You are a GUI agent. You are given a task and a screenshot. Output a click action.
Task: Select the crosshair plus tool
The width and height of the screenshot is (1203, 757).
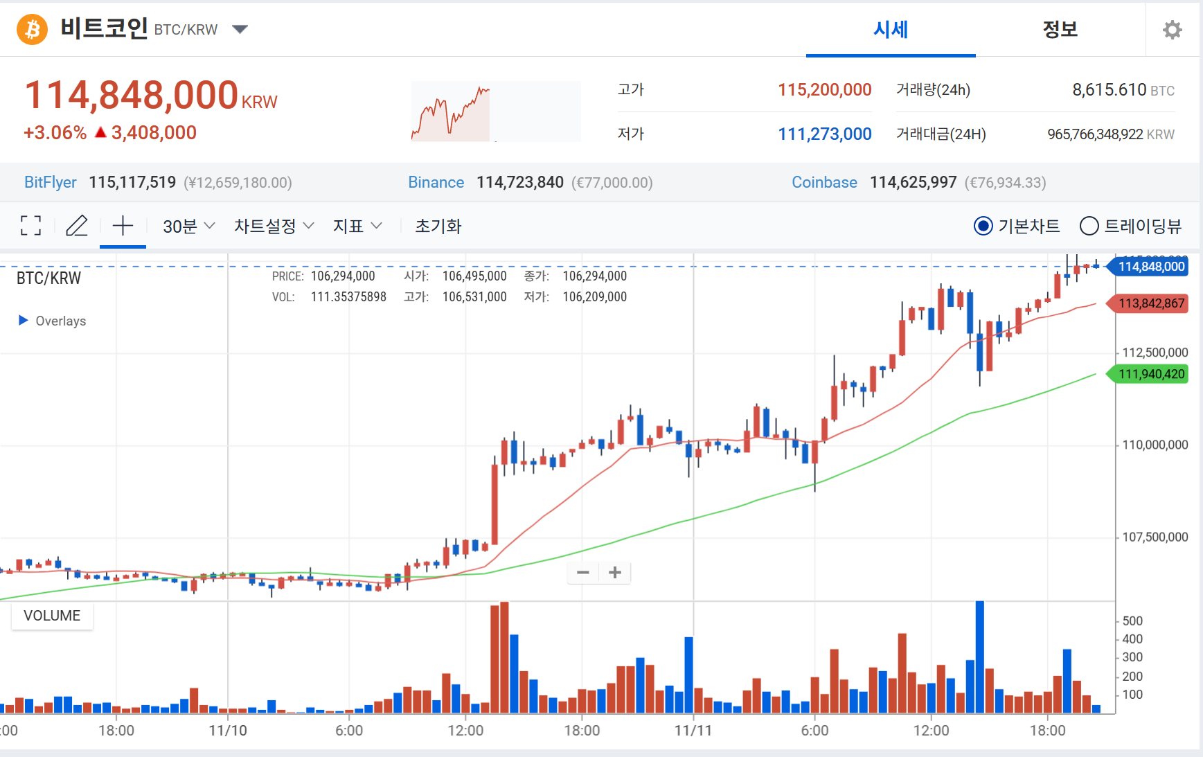pos(123,226)
